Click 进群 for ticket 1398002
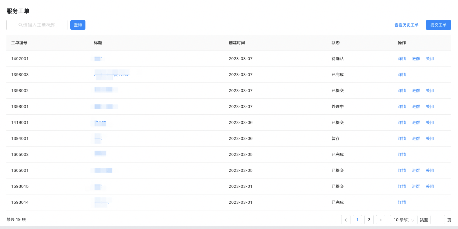This screenshot has height=229, width=458. [x=416, y=91]
